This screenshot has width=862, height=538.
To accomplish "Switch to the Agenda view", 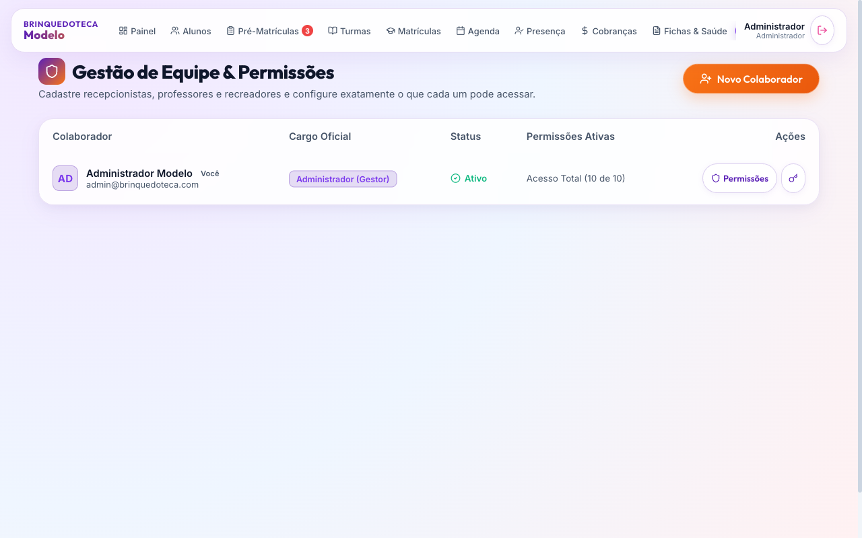I will click(x=477, y=31).
